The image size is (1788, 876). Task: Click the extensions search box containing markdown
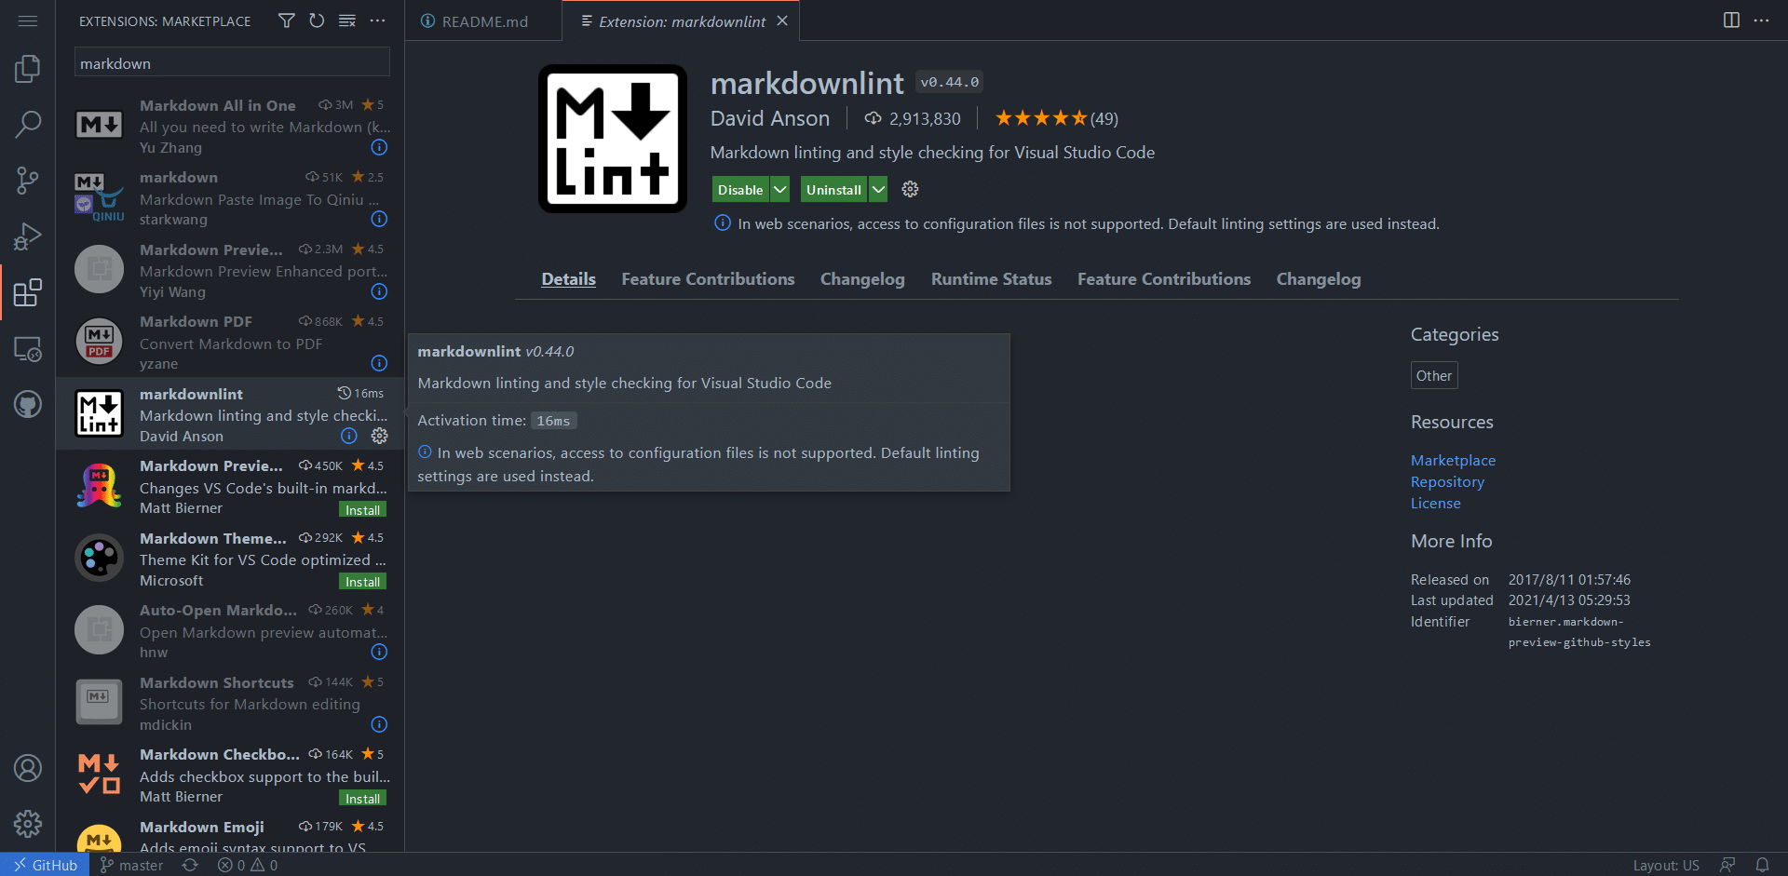[x=232, y=62]
